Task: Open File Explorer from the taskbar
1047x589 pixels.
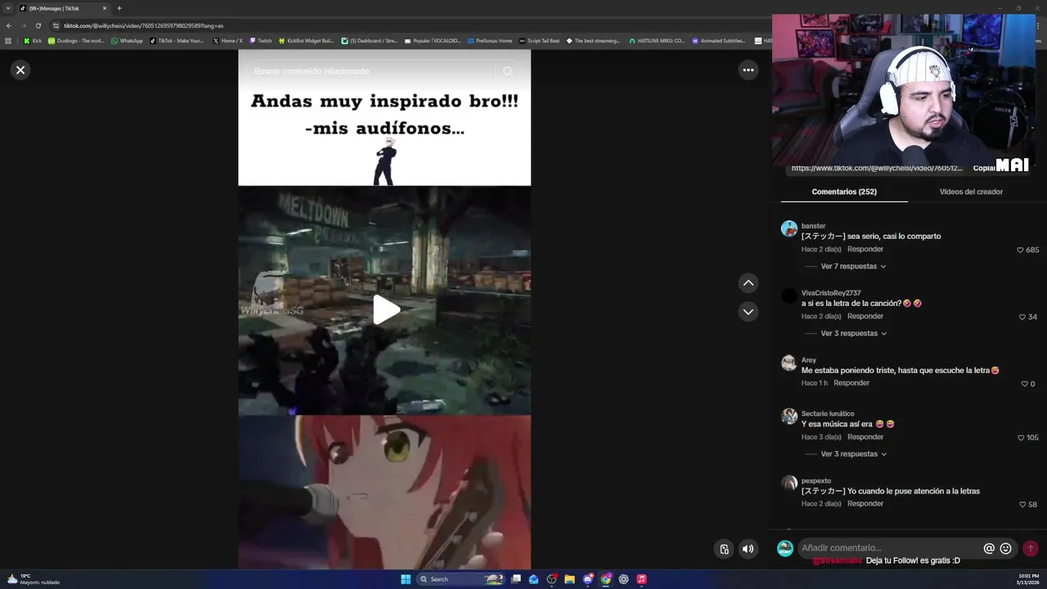Action: [569, 579]
